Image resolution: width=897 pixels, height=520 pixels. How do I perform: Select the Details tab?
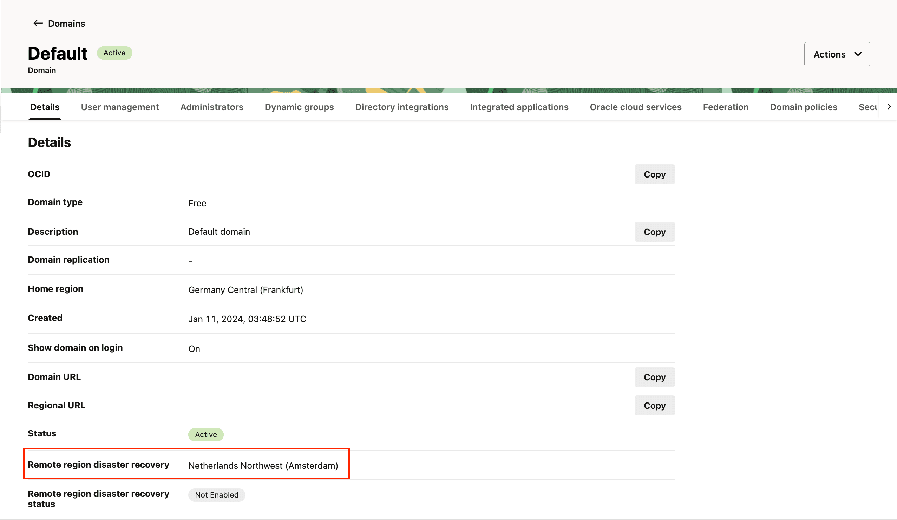[45, 107]
